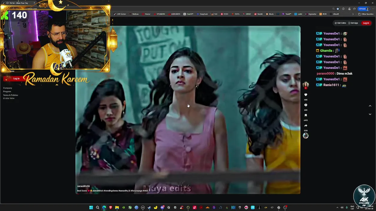Viewport: 376px width, 211px height.
Task: Open the Other favorites folder
Action: click(x=366, y=14)
